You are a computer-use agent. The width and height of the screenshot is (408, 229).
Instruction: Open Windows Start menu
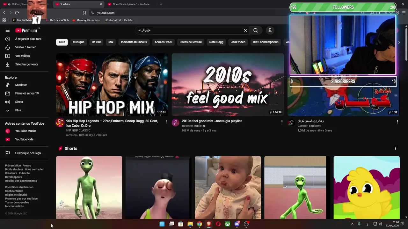point(162,224)
